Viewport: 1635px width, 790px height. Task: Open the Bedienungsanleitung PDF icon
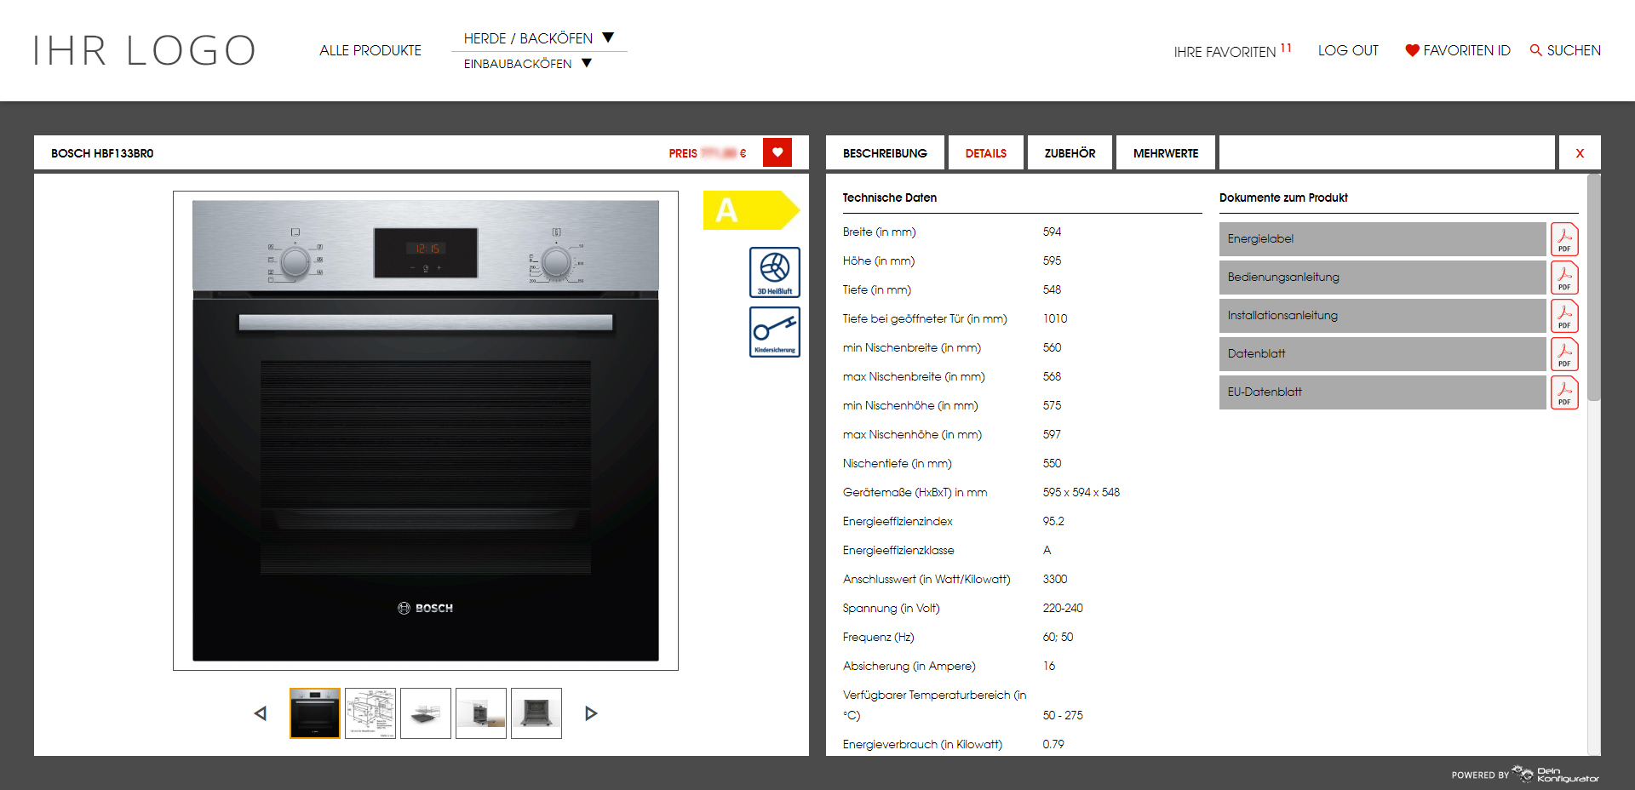point(1563,278)
